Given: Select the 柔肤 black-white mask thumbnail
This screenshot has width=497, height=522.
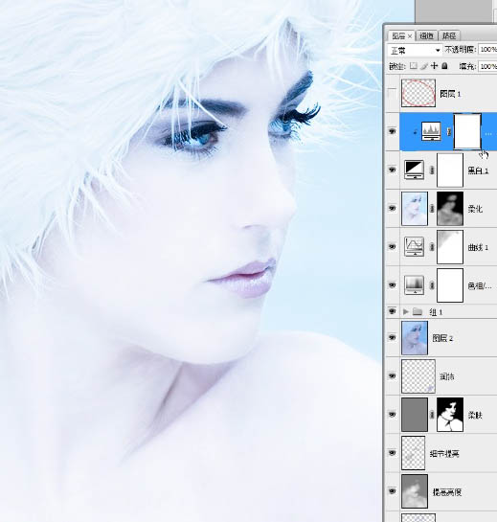Looking at the screenshot, I should pyautogui.click(x=450, y=415).
